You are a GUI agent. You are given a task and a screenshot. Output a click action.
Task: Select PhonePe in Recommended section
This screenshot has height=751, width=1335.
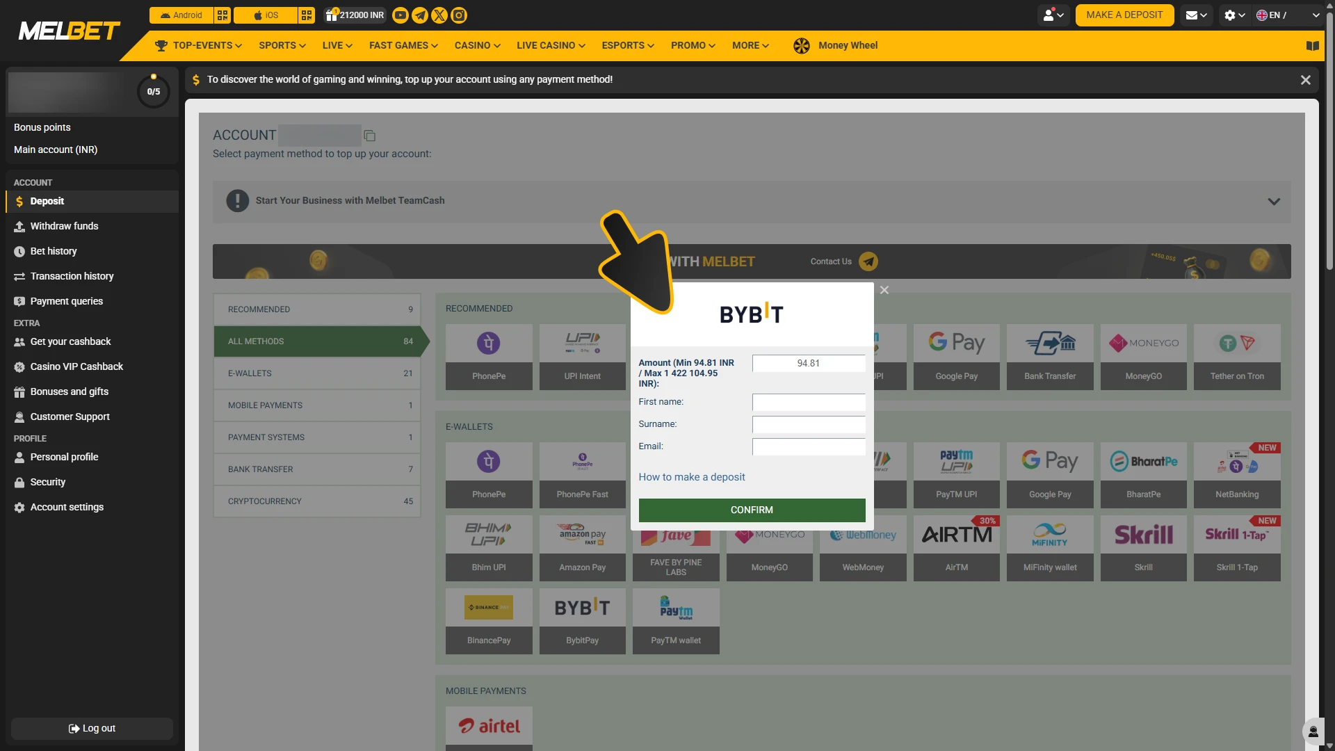tap(489, 357)
